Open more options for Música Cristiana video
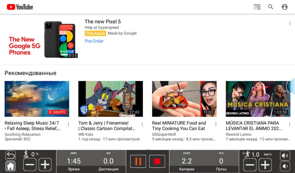 [x=289, y=124]
